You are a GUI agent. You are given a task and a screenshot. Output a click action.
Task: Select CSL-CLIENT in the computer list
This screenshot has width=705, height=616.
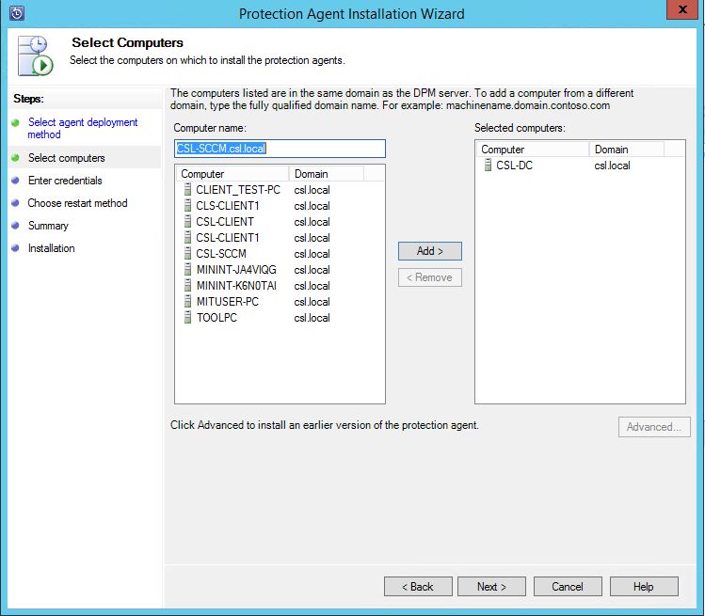[x=225, y=222]
